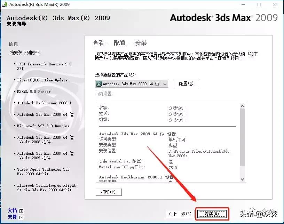Click the 打印(P) button
Viewport: 284px width, 224px height.
tap(109, 192)
